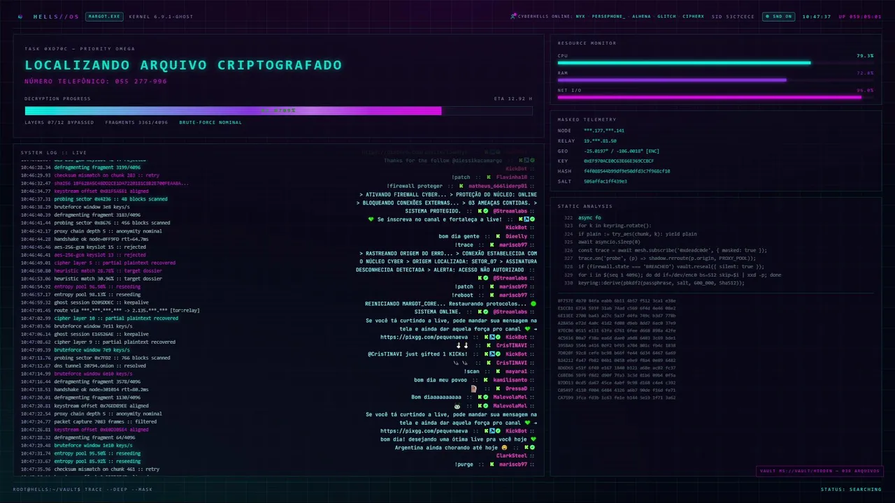The height and width of the screenshot is (503, 895).
Task: Select ALHENA in the online list
Action: click(641, 16)
